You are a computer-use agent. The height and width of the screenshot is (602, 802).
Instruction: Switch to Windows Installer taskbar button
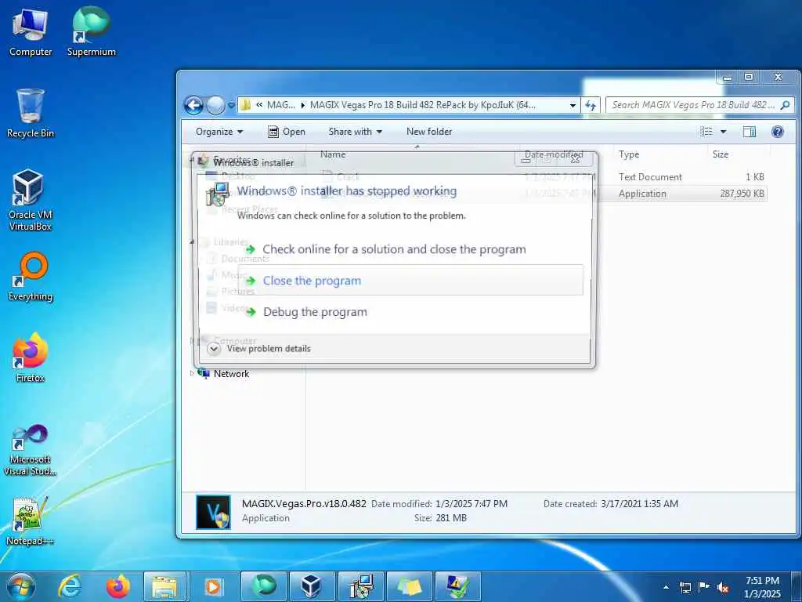(361, 586)
